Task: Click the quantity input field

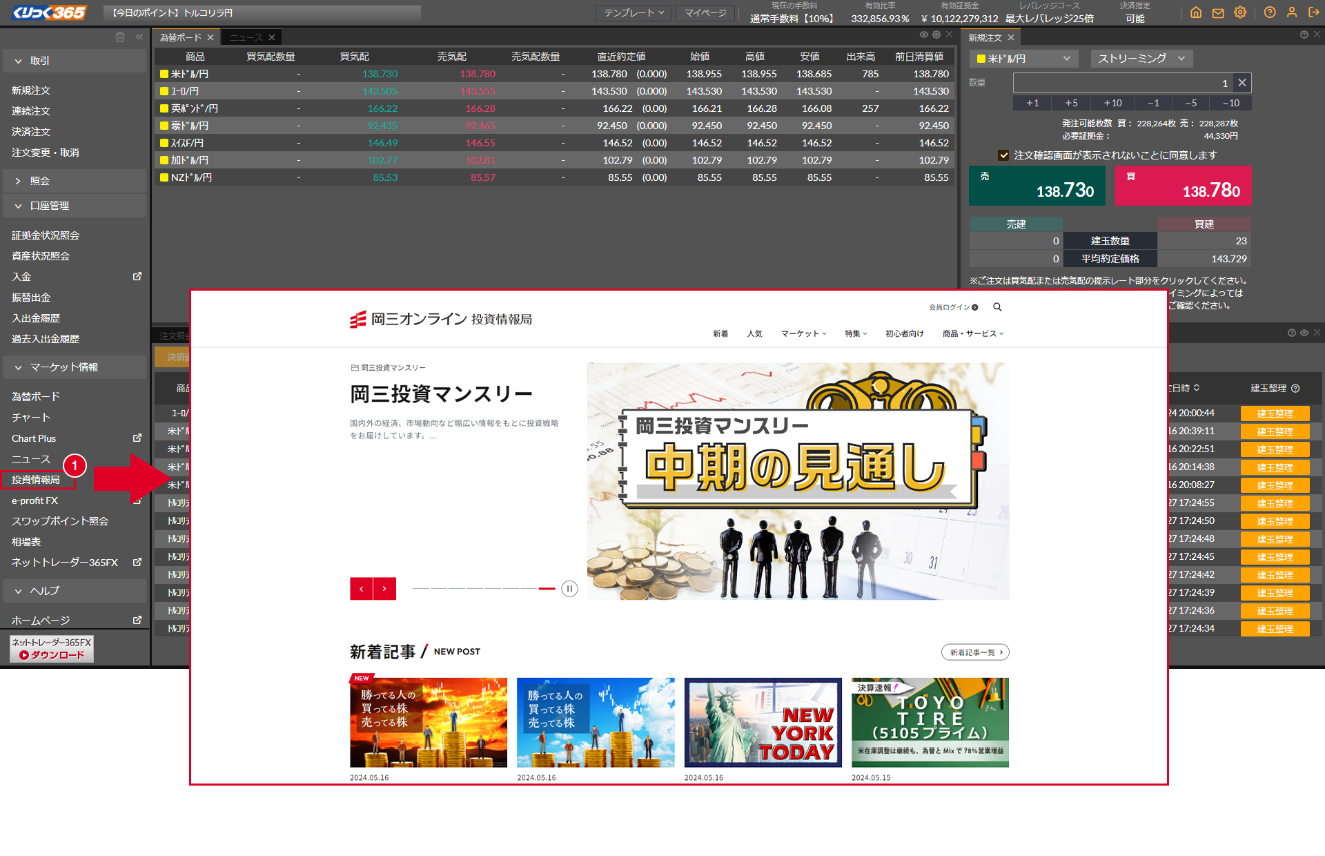Action: click(x=1123, y=83)
